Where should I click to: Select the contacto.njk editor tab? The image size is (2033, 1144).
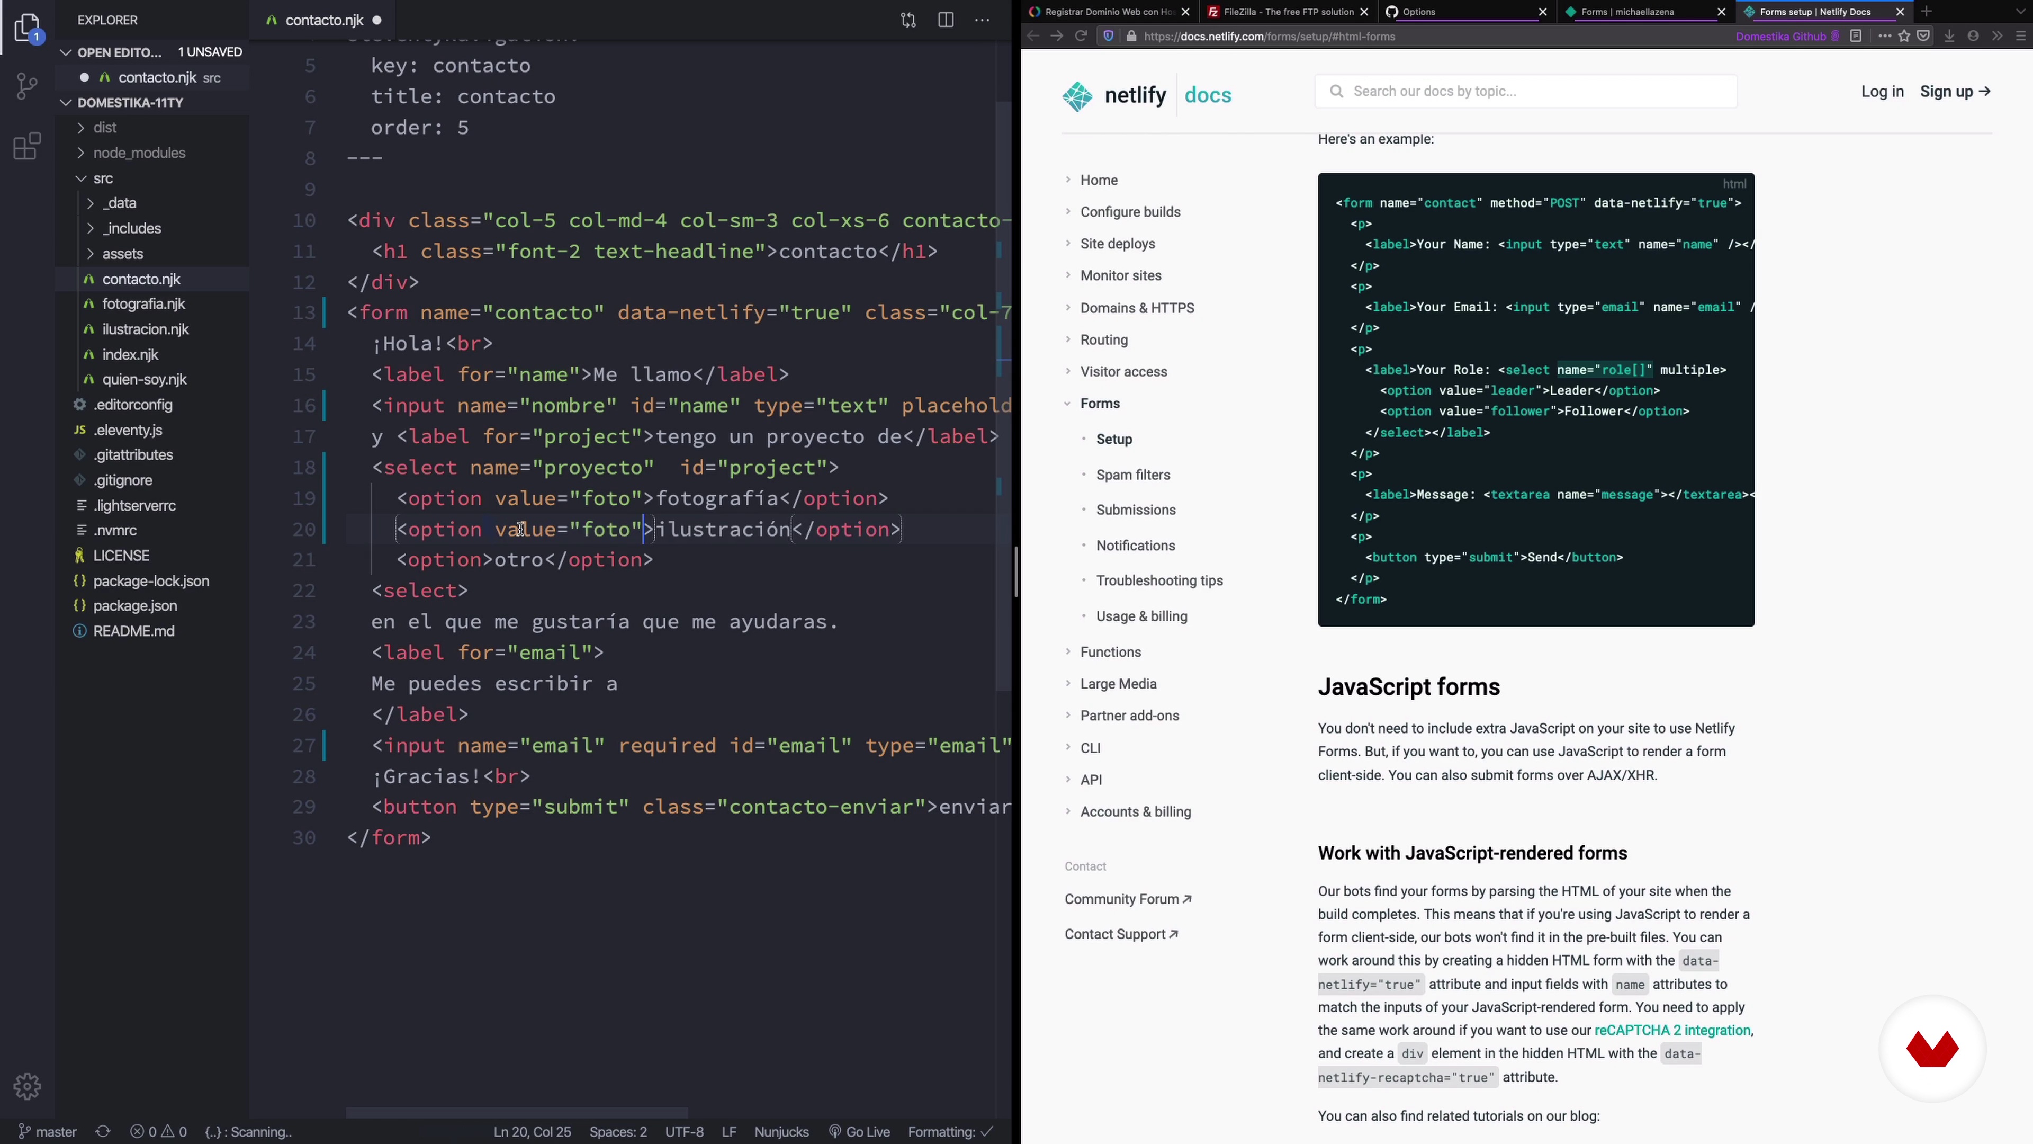[x=323, y=21]
